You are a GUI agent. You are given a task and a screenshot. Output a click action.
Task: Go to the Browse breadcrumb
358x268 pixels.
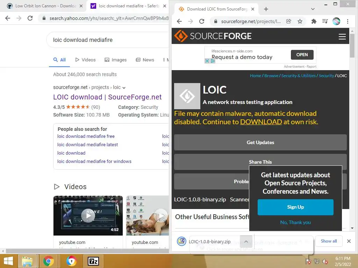[271, 76]
